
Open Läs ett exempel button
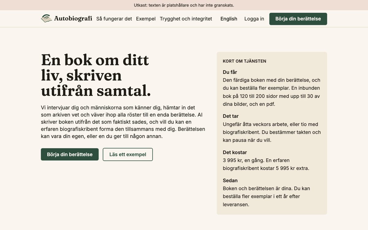(x=128, y=154)
